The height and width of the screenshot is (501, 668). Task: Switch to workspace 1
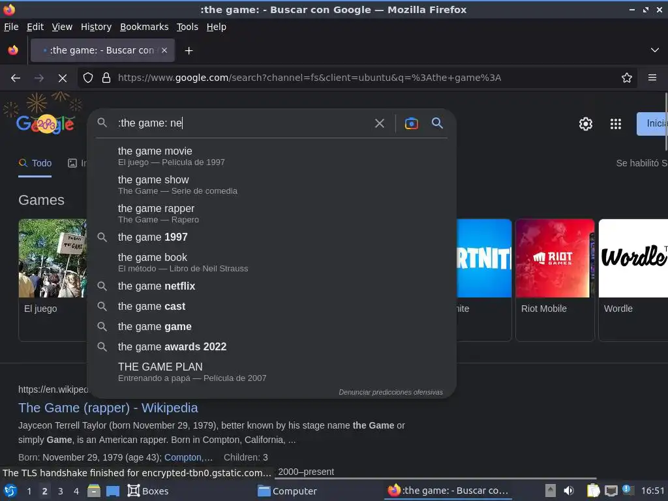coord(29,491)
